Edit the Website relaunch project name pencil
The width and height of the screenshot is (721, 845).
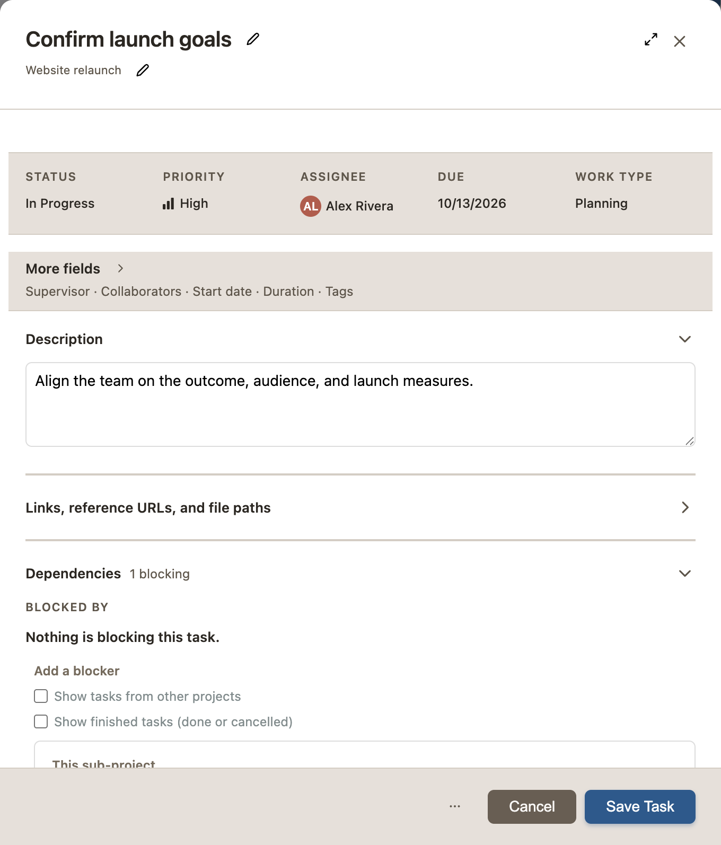point(143,70)
